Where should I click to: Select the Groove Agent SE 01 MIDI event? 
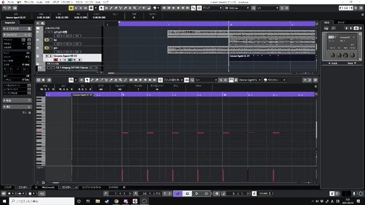(272, 58)
